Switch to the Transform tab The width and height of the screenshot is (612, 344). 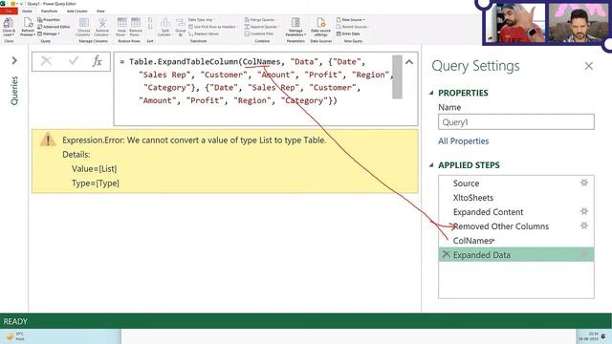[x=49, y=11]
